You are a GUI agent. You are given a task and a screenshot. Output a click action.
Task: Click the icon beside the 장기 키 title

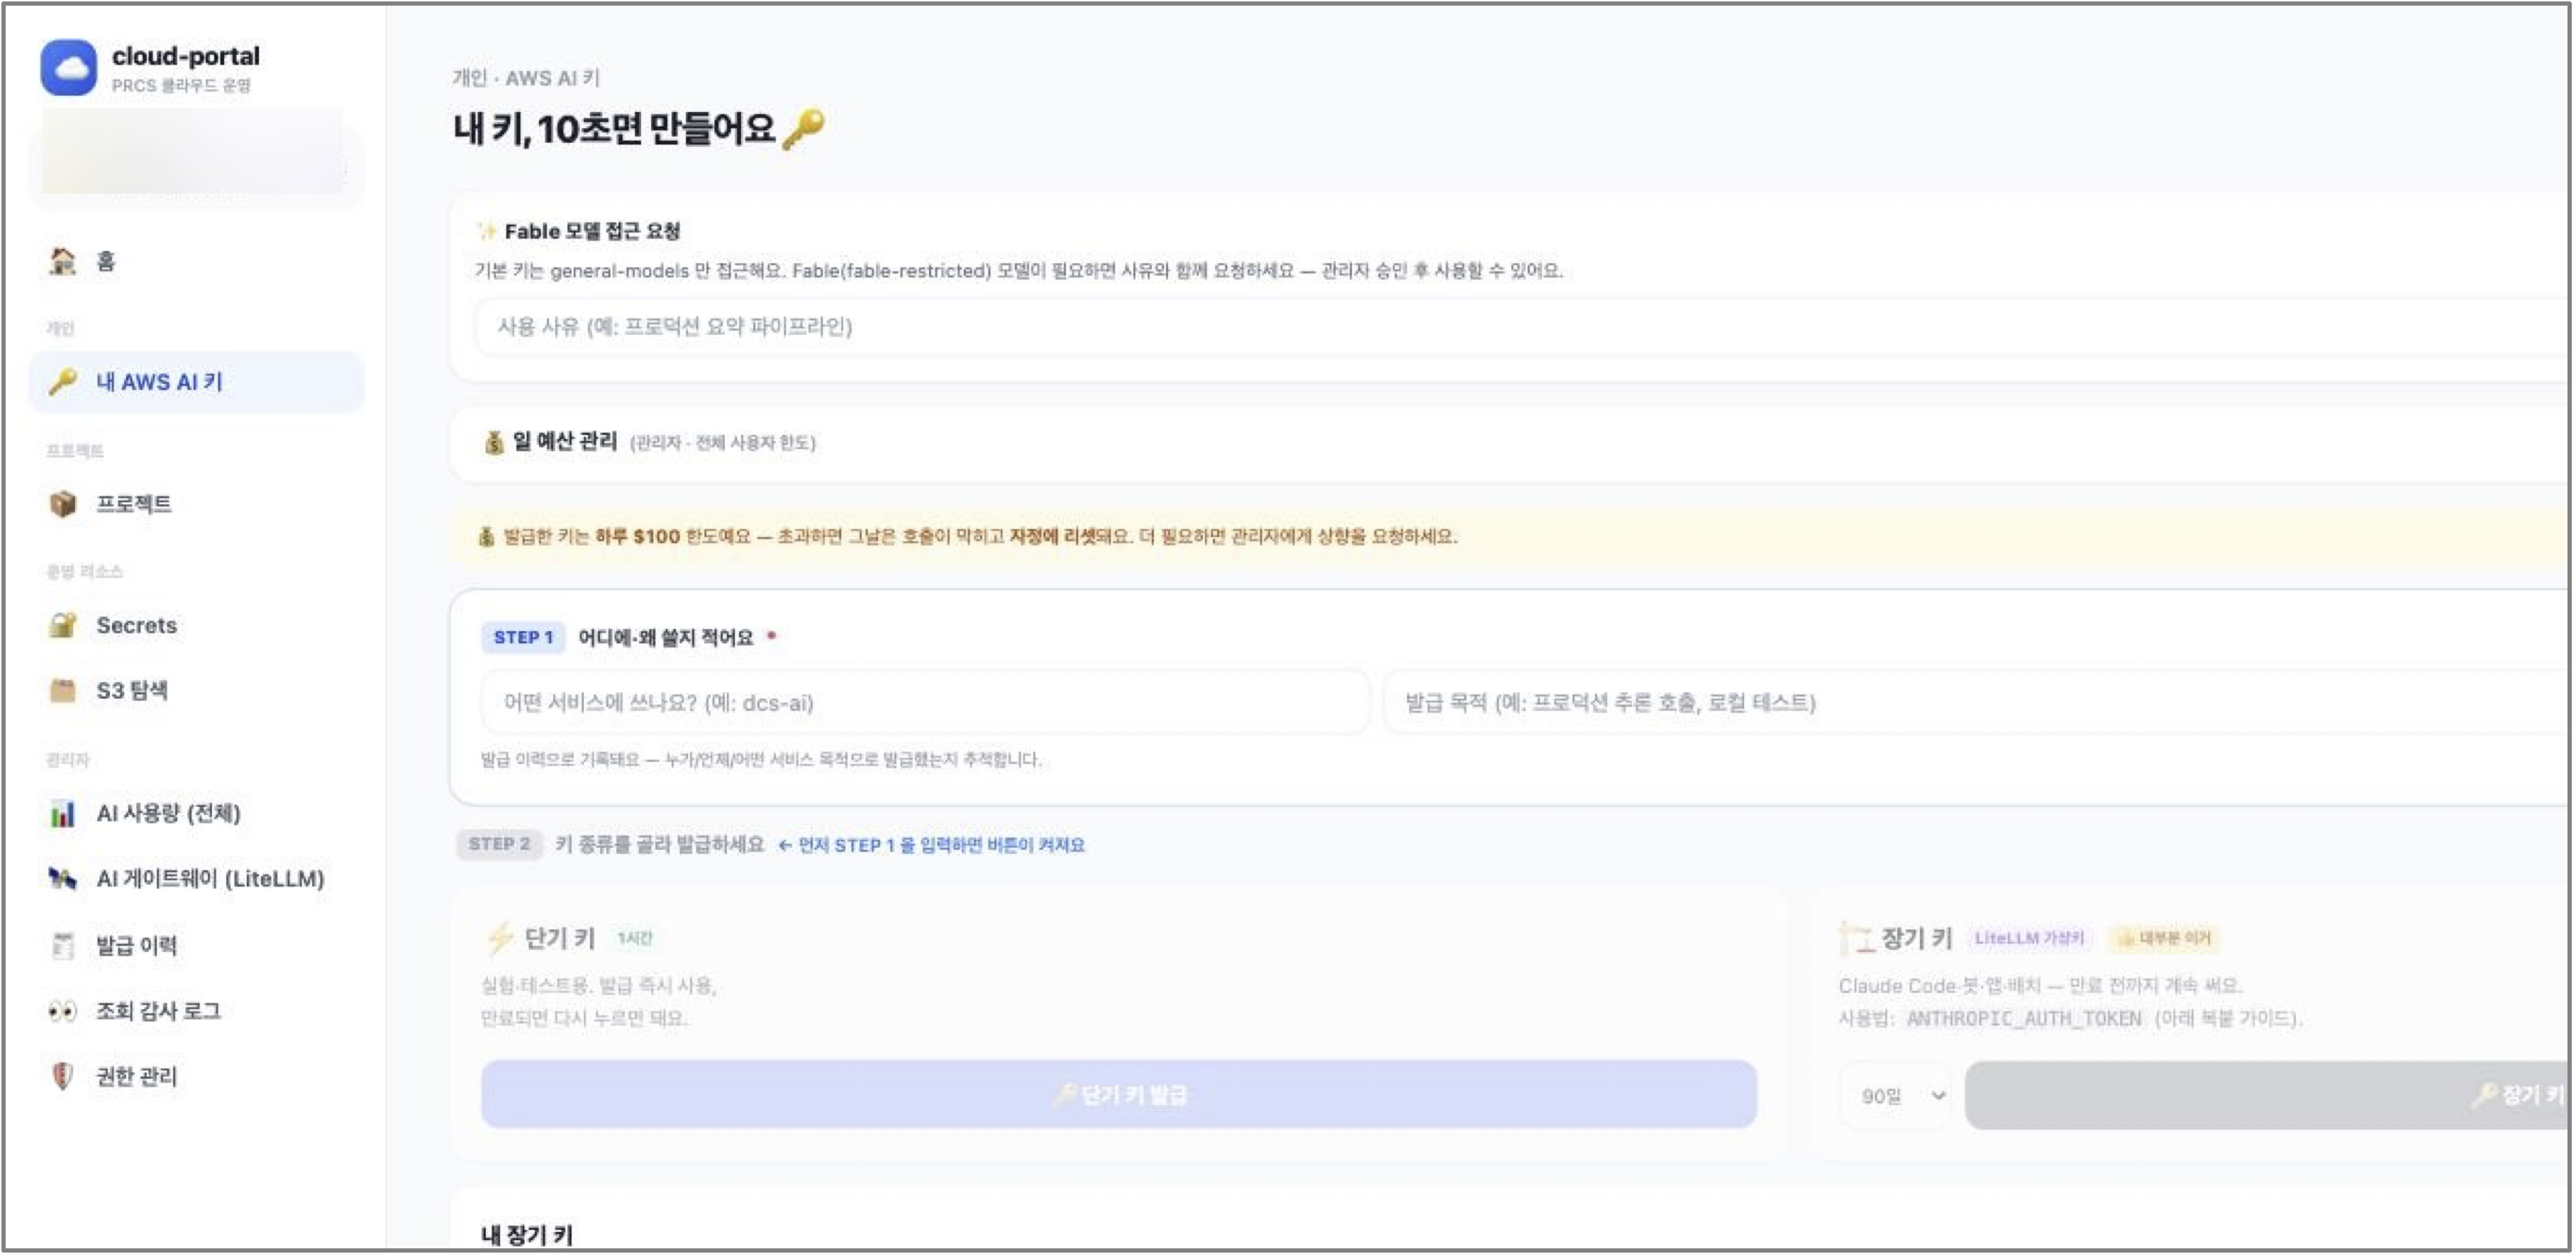pyautogui.click(x=1856, y=938)
